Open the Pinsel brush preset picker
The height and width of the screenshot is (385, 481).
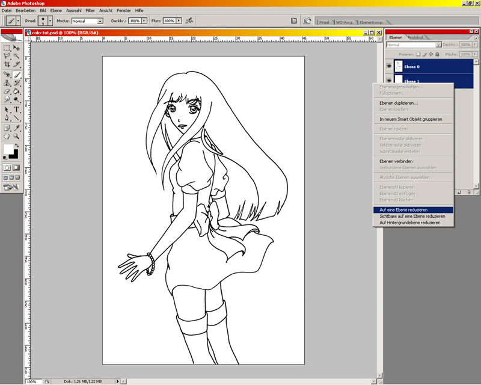tap(50, 21)
